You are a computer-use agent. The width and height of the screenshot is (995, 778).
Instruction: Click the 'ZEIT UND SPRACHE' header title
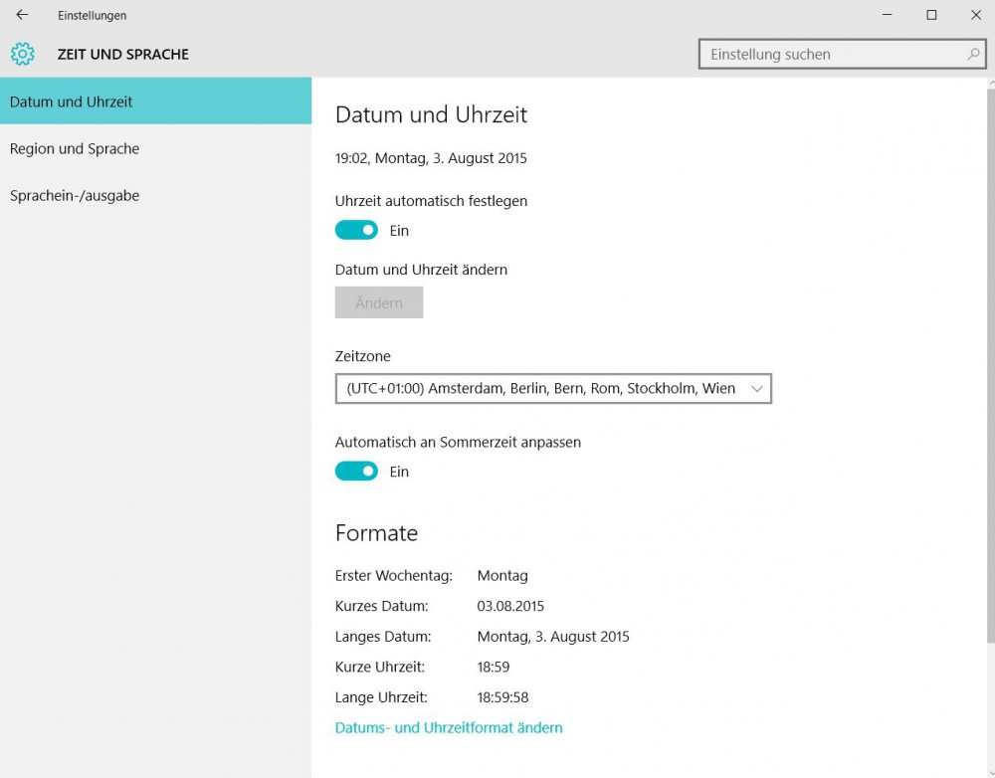pos(122,54)
